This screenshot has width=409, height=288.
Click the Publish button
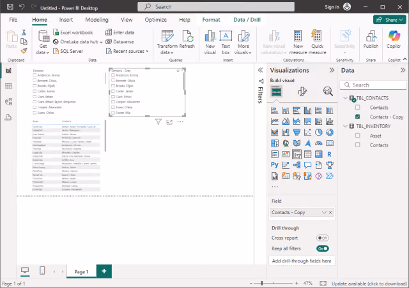[371, 40]
